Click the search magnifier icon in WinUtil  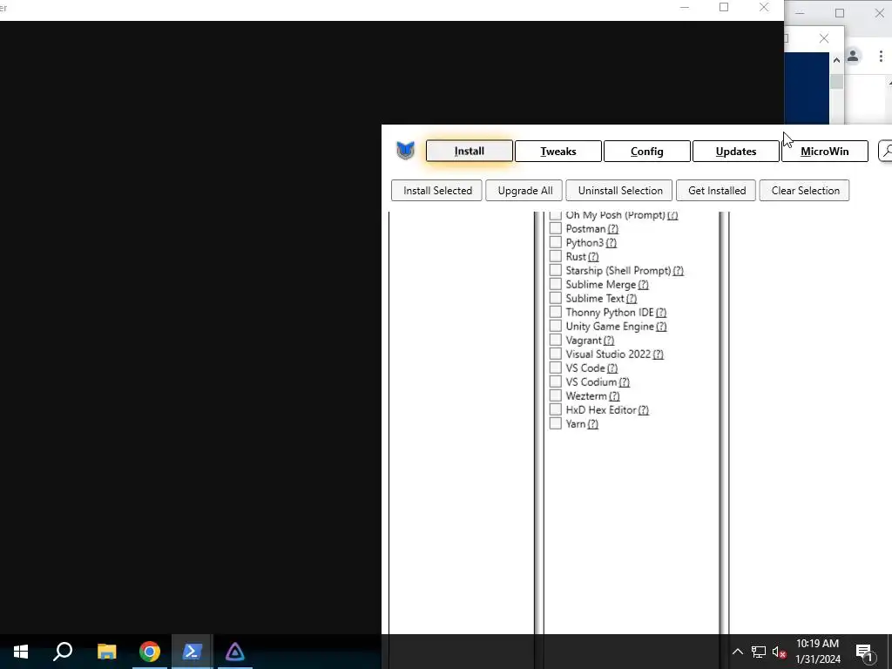[x=886, y=152]
